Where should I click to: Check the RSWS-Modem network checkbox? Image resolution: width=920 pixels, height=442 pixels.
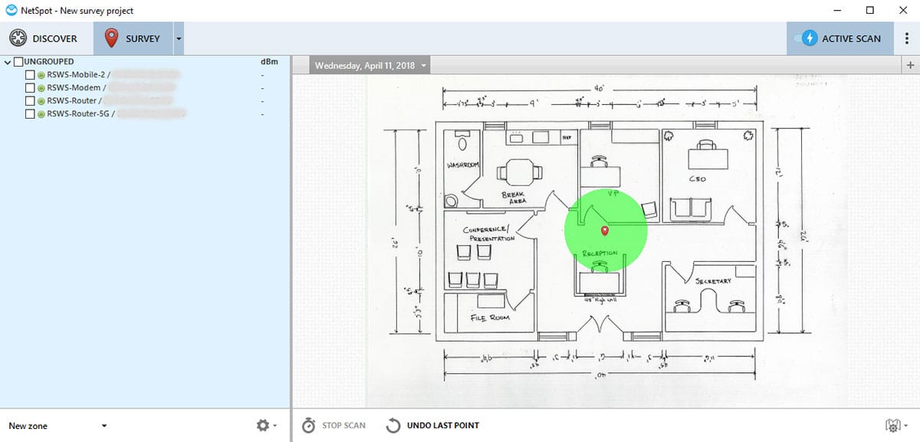(x=30, y=88)
